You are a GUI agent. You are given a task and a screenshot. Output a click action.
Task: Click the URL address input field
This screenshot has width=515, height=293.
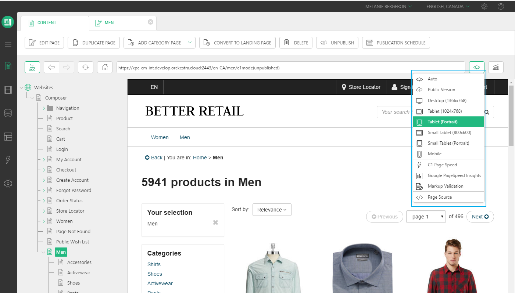[x=290, y=68]
